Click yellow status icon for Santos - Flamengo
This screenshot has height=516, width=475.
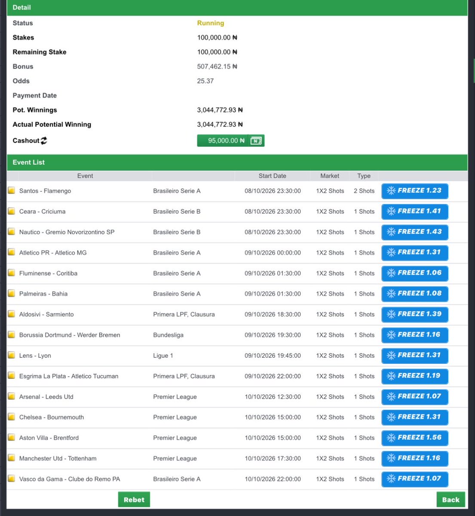point(12,190)
